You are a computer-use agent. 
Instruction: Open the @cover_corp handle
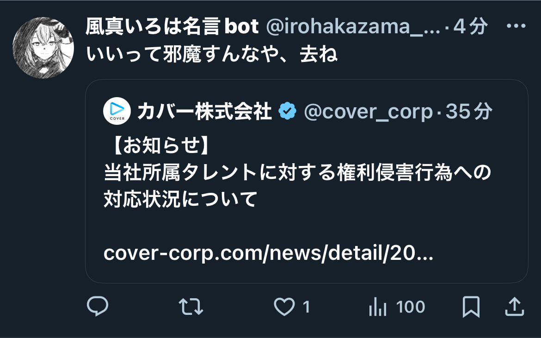pos(368,112)
